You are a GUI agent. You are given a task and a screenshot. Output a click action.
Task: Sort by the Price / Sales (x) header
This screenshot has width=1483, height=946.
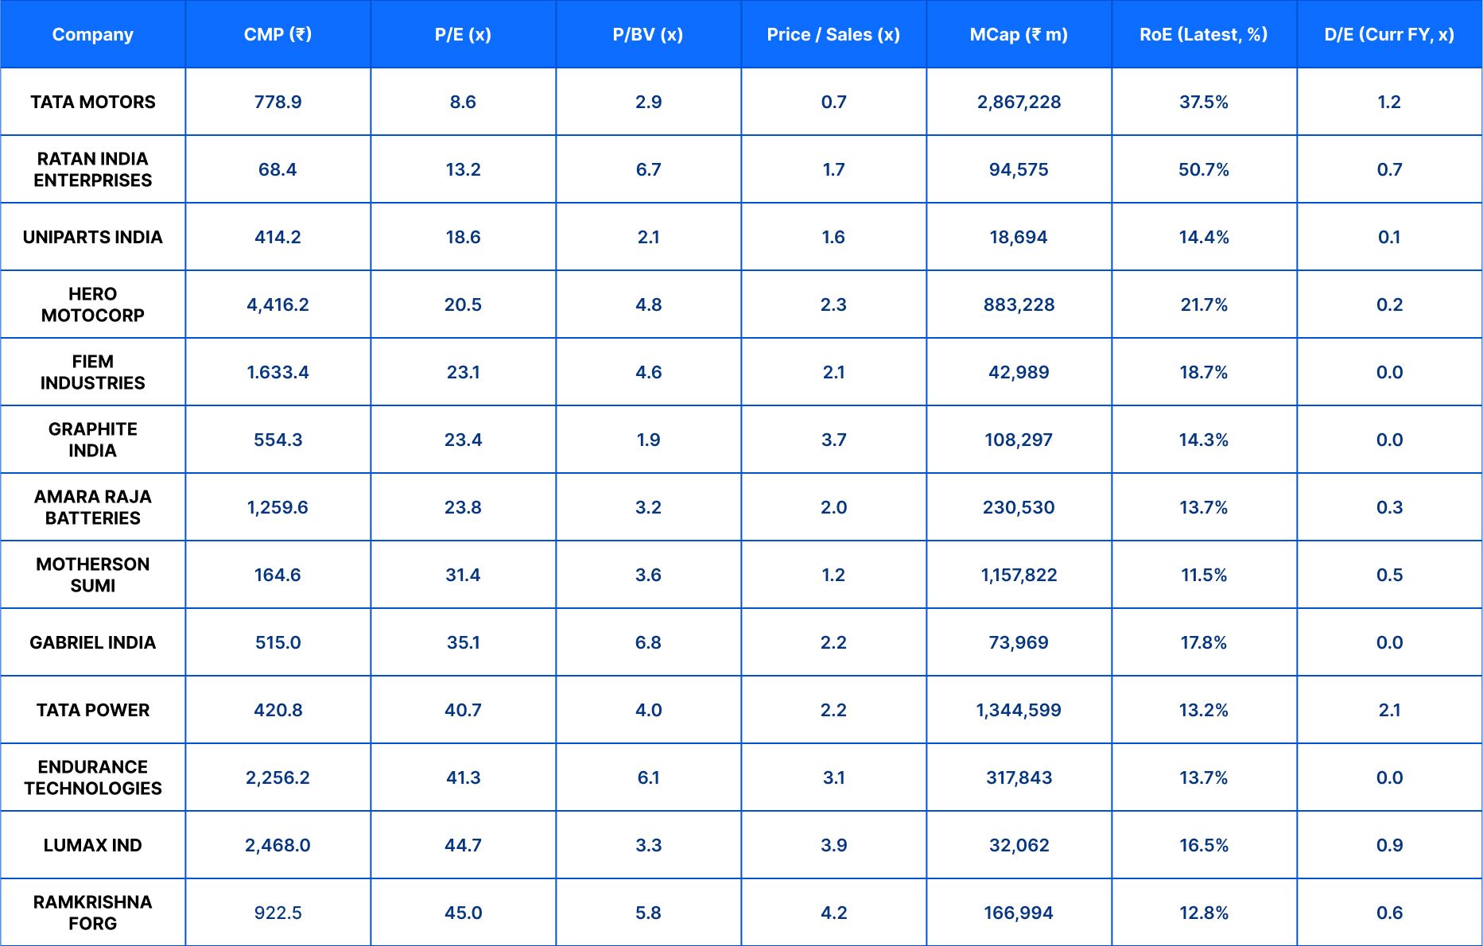coord(833,34)
